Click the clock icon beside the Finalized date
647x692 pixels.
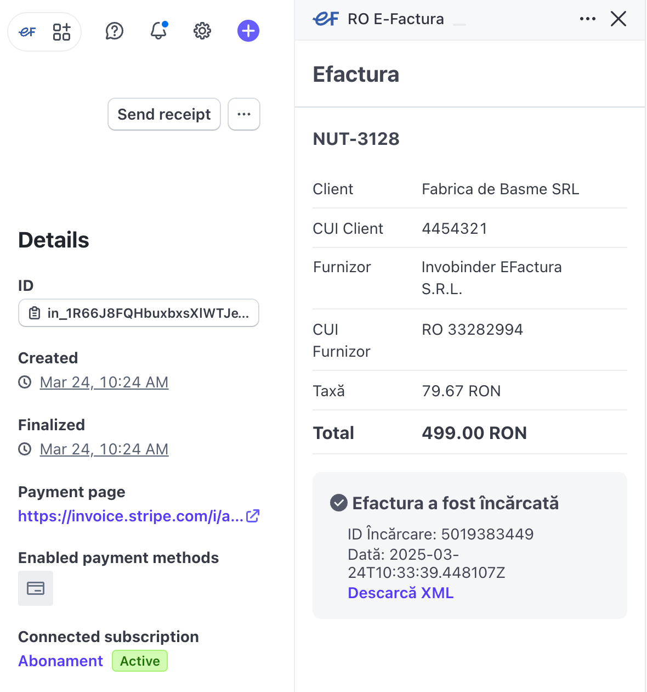[25, 449]
